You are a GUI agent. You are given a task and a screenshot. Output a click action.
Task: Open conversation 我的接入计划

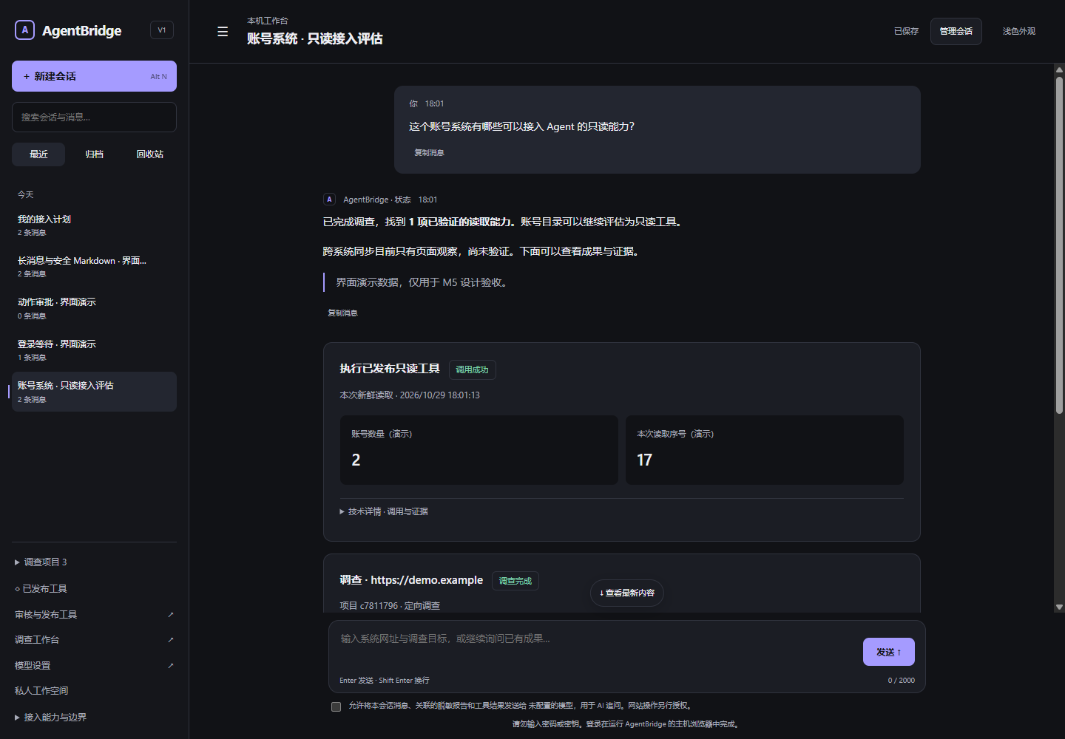pos(94,225)
